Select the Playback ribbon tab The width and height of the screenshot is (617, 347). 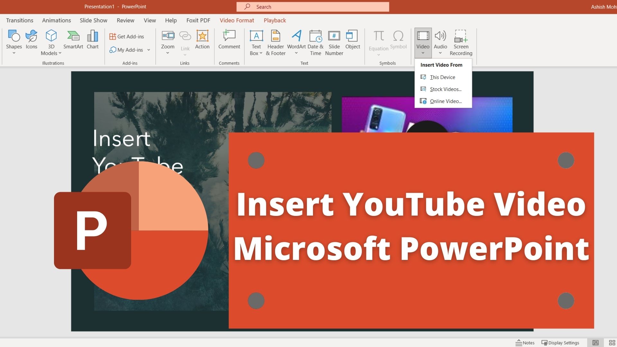click(x=275, y=20)
